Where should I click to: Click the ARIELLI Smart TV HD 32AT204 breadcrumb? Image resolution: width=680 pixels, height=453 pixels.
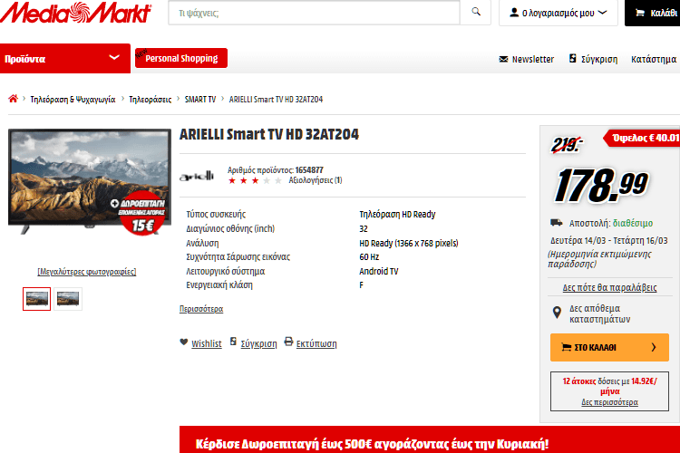[x=276, y=100]
